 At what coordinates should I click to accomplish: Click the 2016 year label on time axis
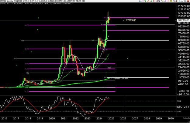click(x=4, y=118)
